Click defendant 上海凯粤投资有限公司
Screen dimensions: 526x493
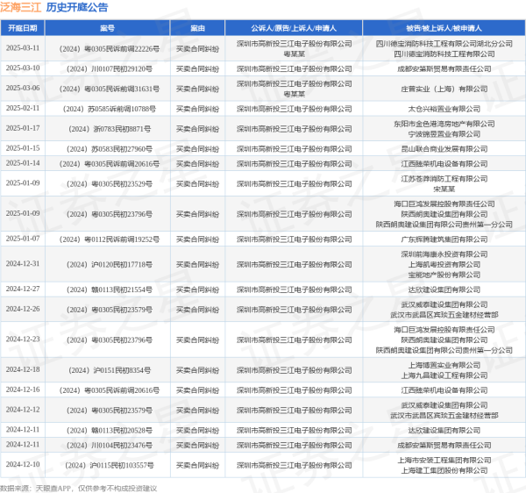pyautogui.click(x=444, y=264)
